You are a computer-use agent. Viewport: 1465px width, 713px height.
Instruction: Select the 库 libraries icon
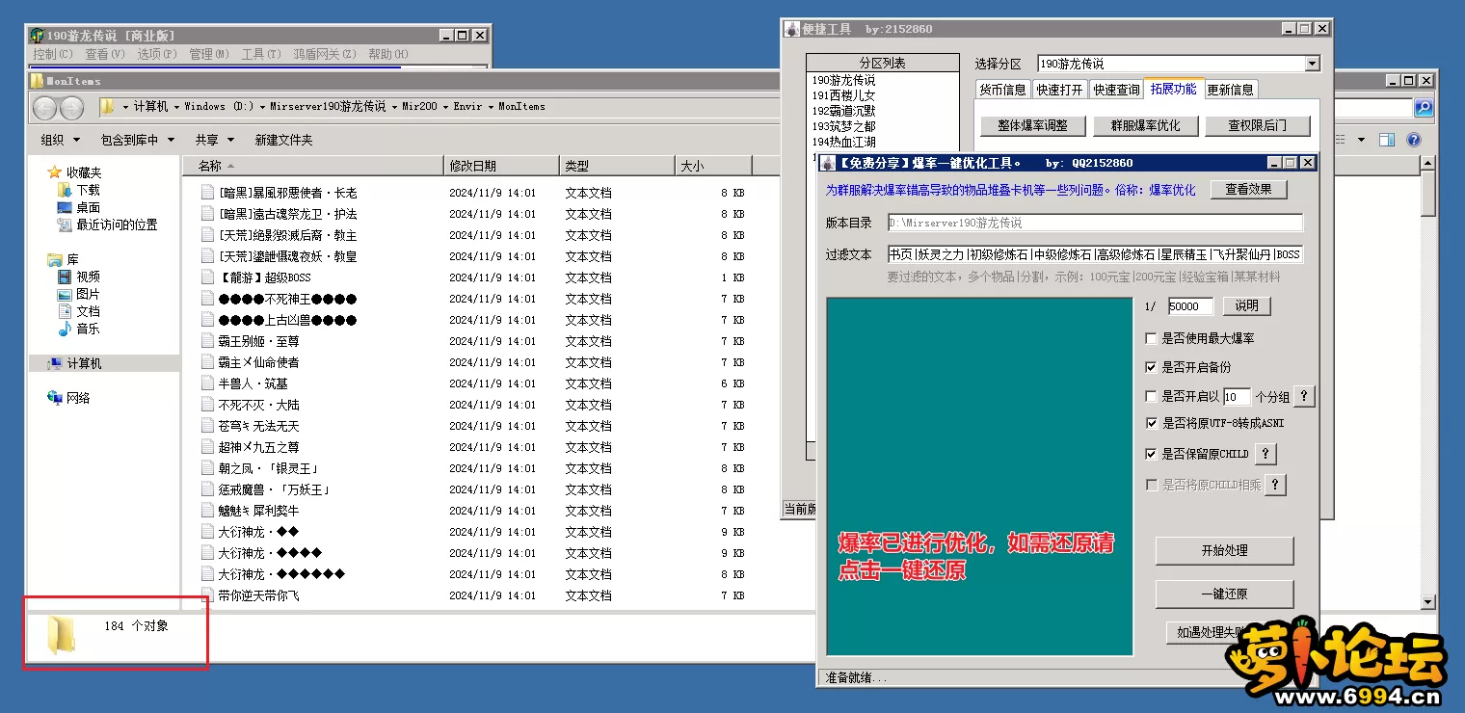[x=55, y=259]
